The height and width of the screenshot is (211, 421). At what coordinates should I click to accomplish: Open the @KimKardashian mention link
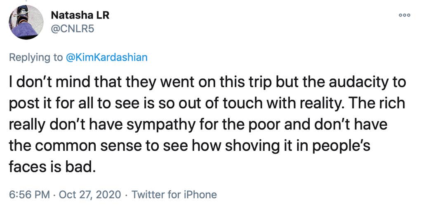(106, 57)
